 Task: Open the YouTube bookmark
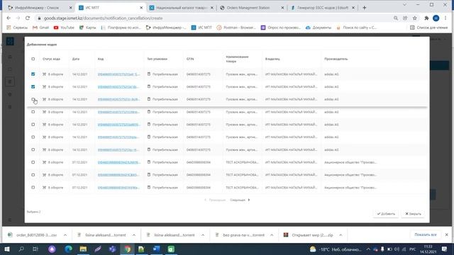64,28
